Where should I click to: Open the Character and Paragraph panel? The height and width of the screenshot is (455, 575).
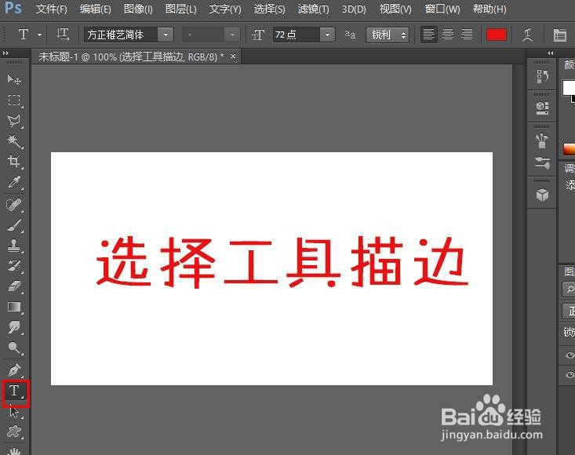click(559, 35)
